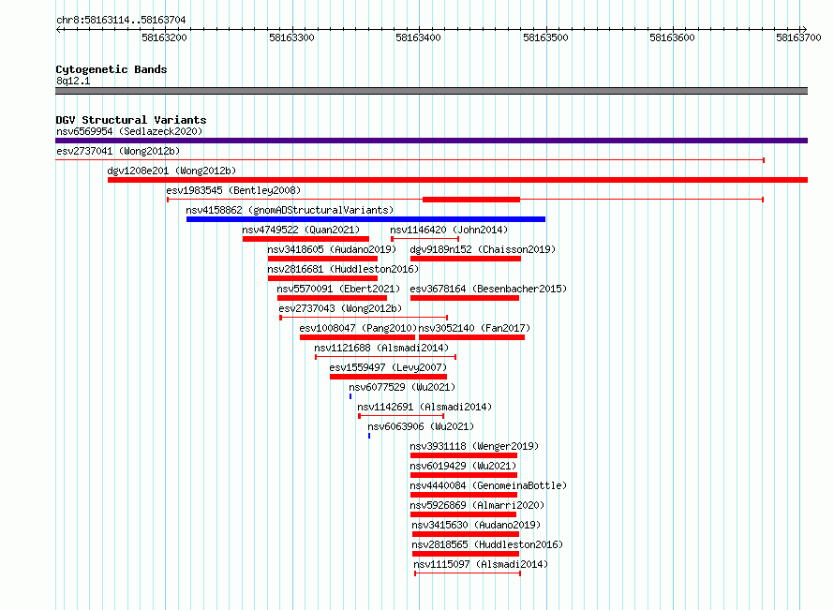Screen dimensions: 834x610
Task: Click nsv1142691 (Alsmadi2014) label
Action: 425,407
